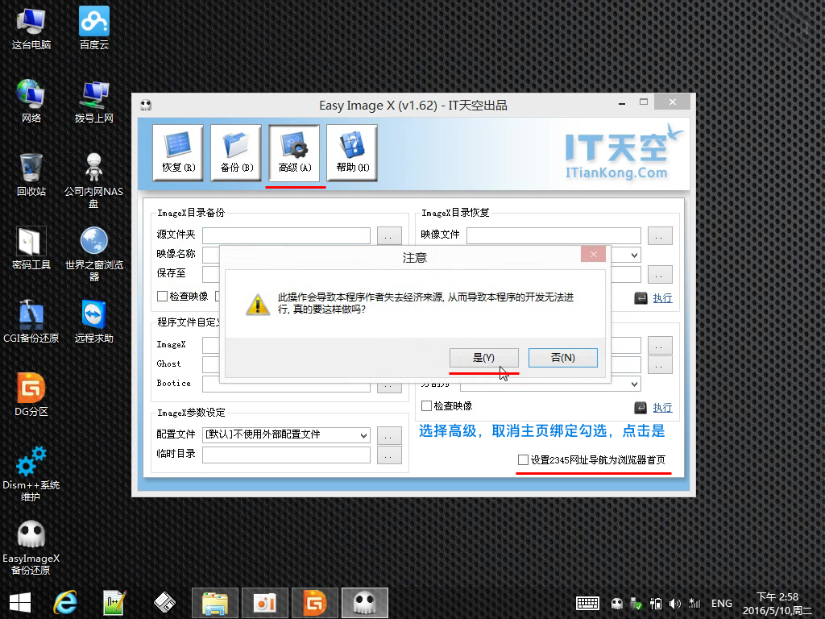Click 映像文件 input field

[x=553, y=235]
